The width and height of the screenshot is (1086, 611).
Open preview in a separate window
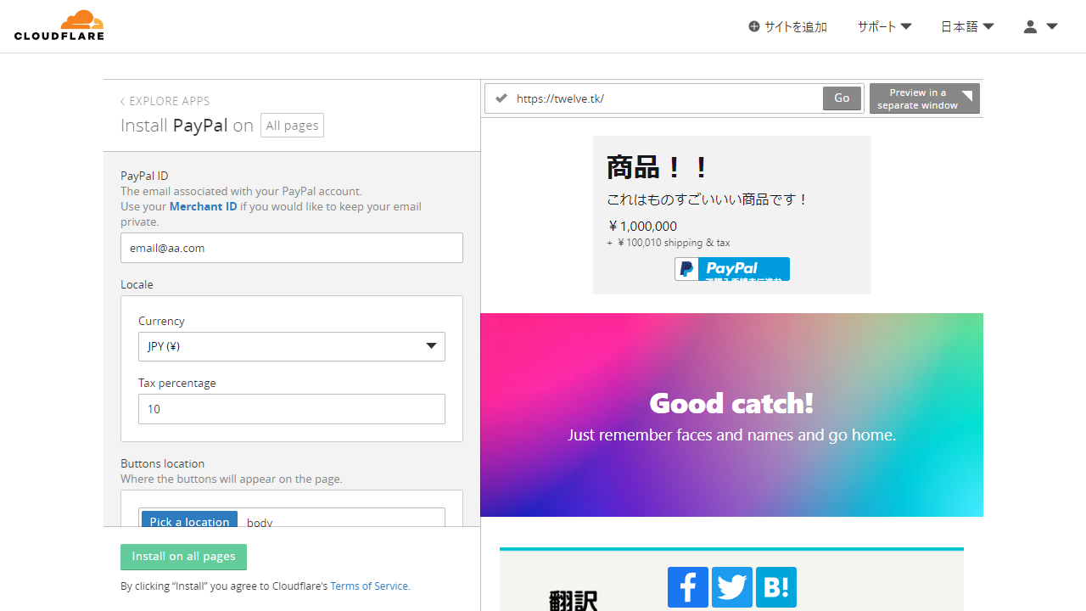point(924,98)
